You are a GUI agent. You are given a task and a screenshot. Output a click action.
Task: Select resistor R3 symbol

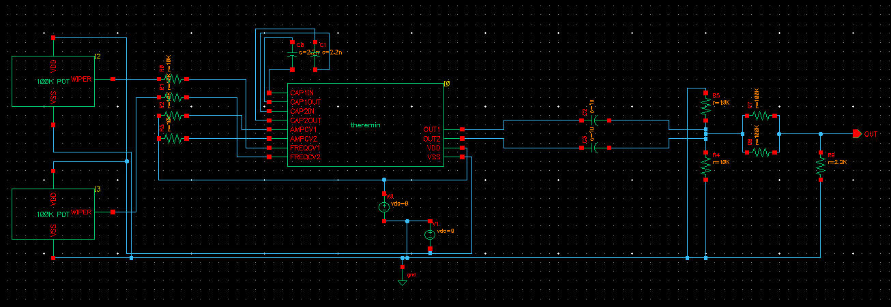pyautogui.click(x=172, y=138)
